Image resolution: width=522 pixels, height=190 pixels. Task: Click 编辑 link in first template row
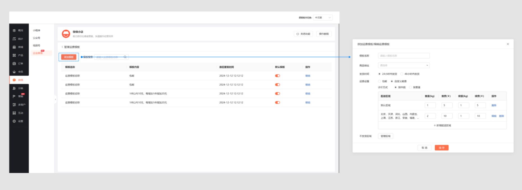click(x=308, y=76)
